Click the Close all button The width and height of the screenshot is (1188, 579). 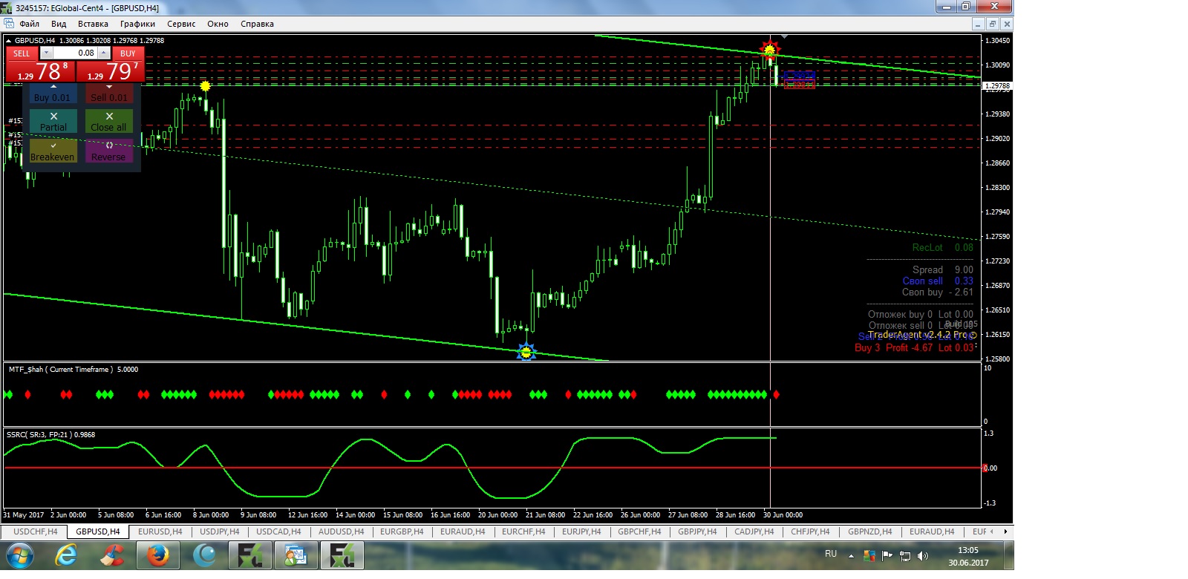pos(109,121)
